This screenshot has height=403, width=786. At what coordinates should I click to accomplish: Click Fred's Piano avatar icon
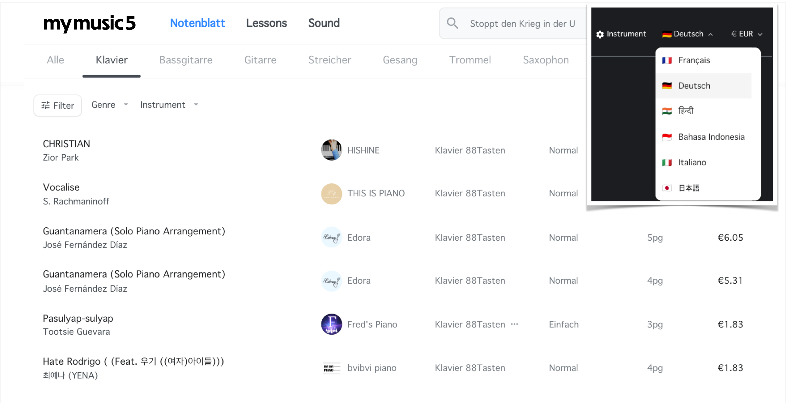331,324
